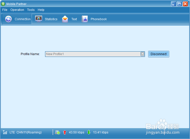Click the Text envelope icon
The image size is (190, 139).
[65, 19]
